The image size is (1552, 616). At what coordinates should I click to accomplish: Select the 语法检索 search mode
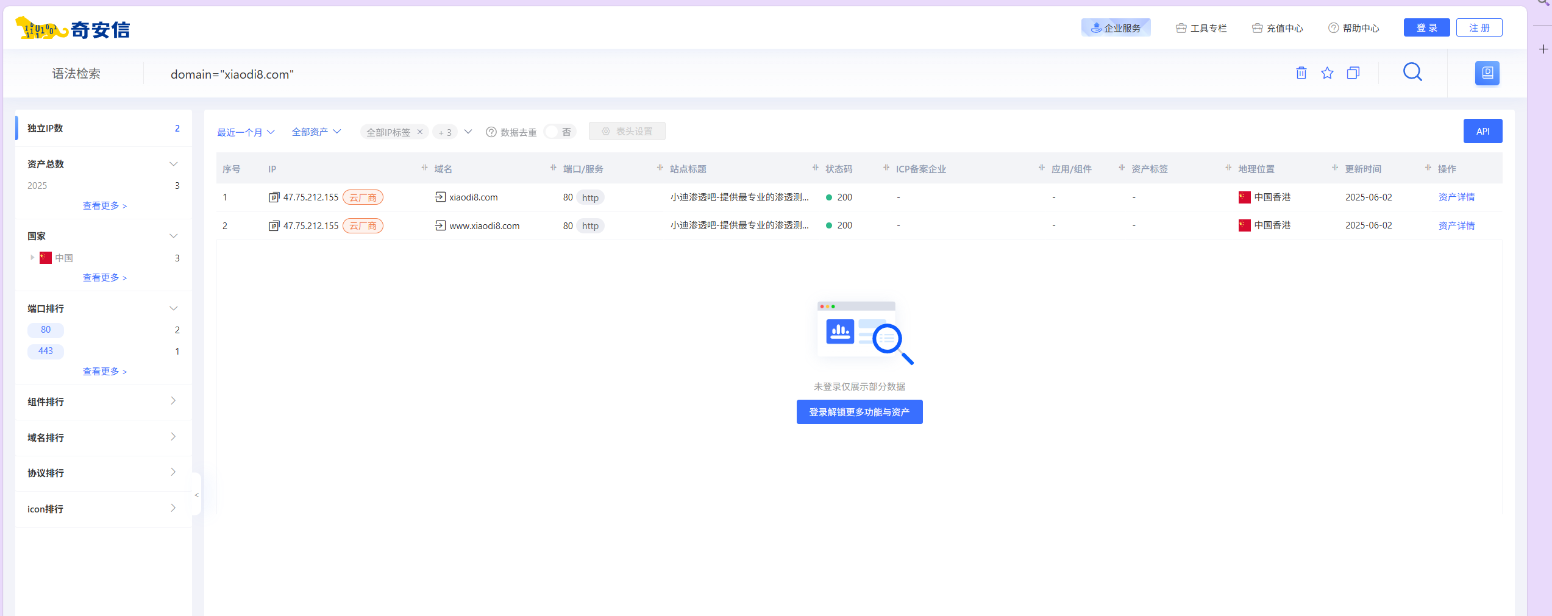(76, 74)
